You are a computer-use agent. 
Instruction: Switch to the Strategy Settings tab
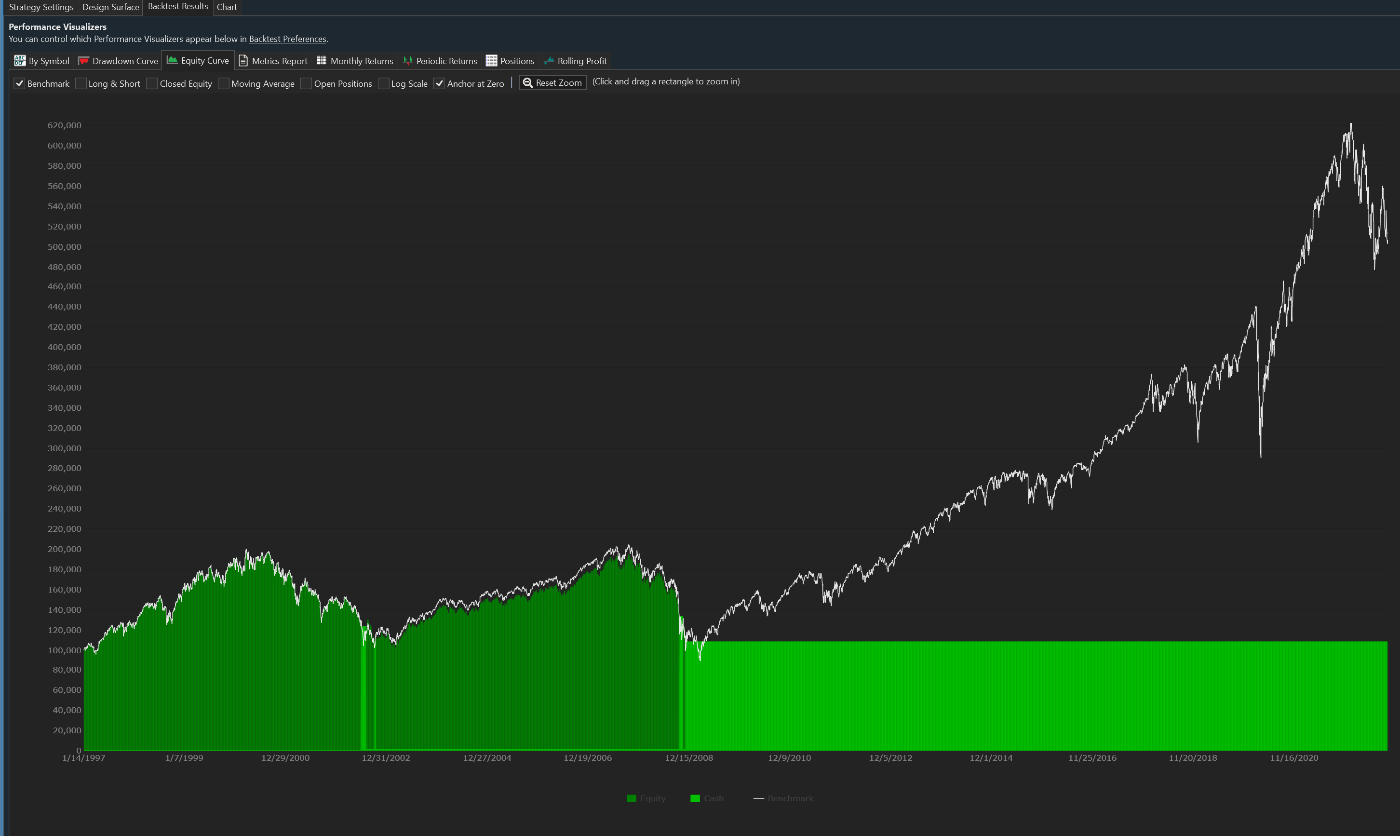pos(41,7)
